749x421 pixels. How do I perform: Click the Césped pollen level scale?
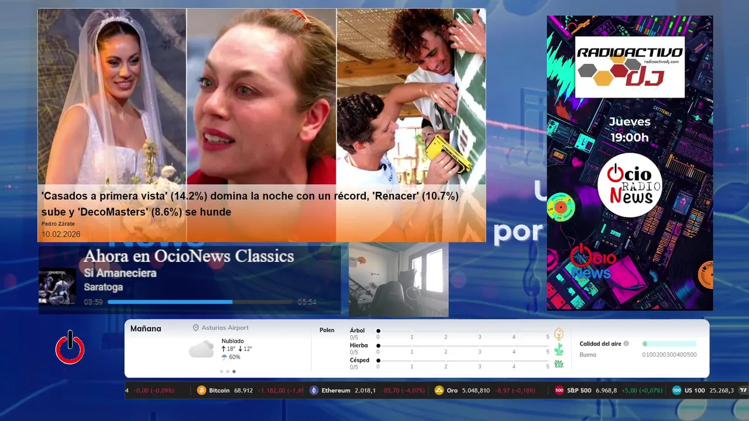(x=463, y=364)
